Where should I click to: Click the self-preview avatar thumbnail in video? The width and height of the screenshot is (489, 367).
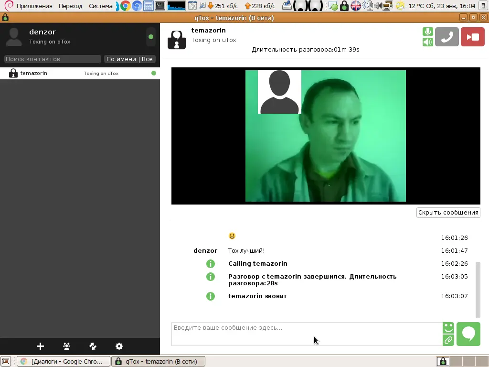279,92
